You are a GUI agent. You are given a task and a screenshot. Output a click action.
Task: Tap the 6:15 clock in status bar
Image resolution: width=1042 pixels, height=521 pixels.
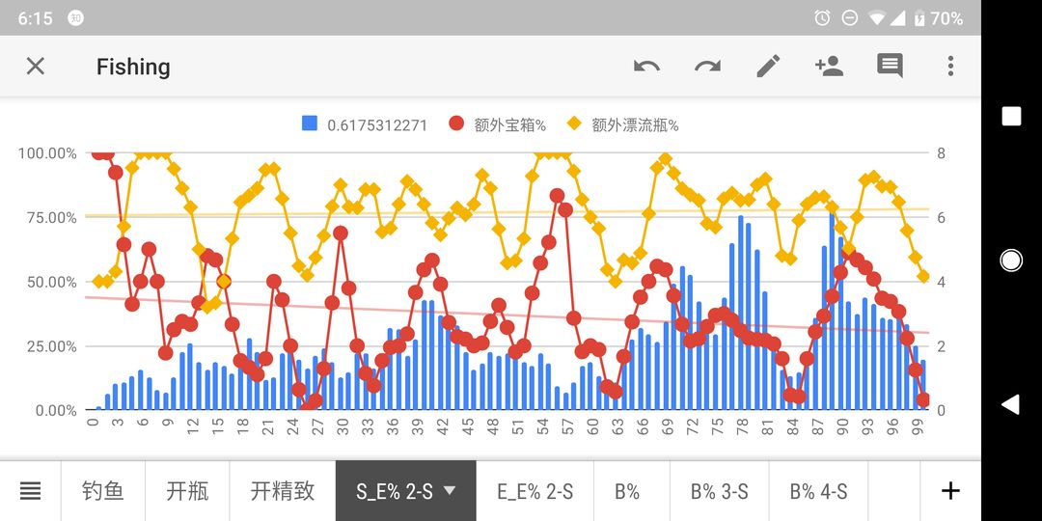(x=36, y=18)
